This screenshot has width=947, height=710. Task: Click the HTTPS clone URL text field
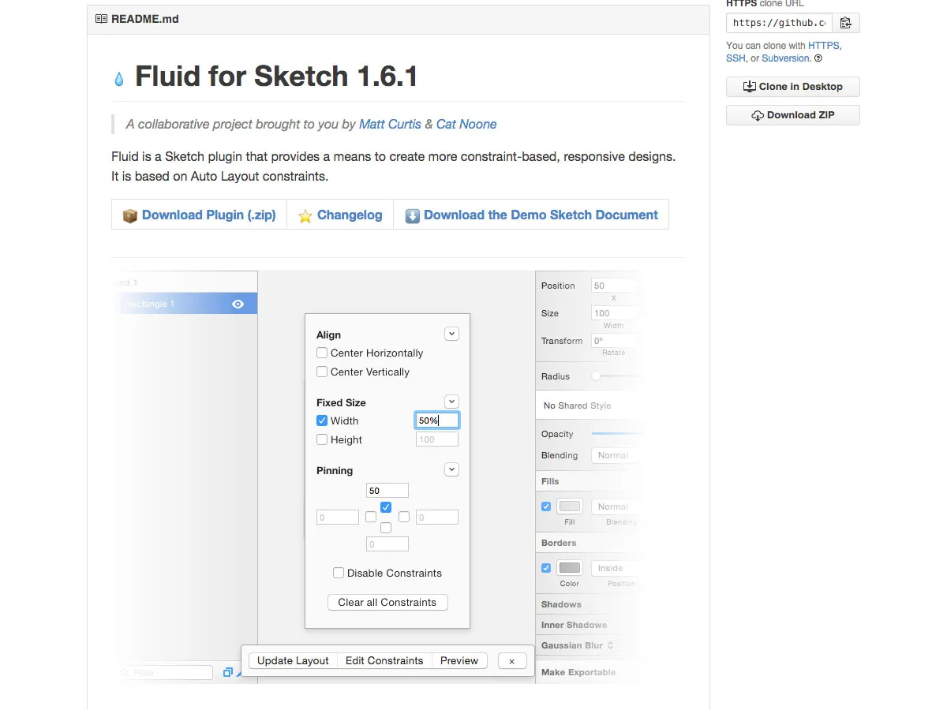coord(779,23)
